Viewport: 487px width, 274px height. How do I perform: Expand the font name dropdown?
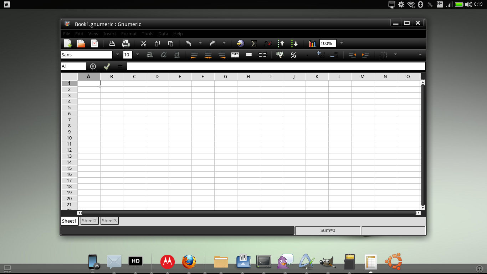point(118,55)
